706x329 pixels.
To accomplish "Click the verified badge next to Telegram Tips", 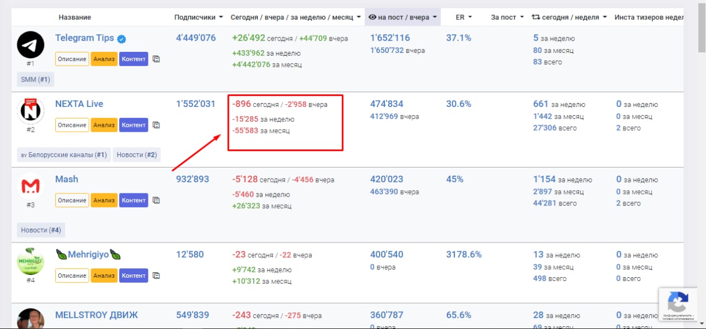I will pos(121,39).
